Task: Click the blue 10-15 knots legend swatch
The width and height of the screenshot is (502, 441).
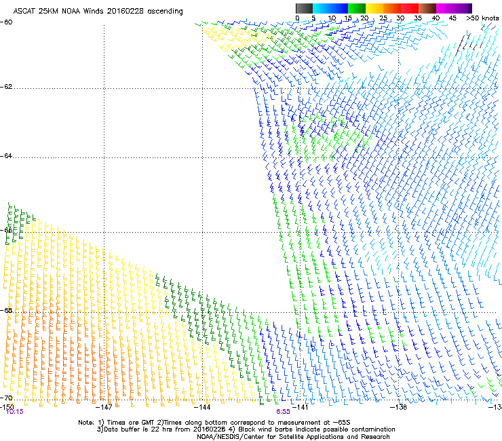Action: point(339,8)
